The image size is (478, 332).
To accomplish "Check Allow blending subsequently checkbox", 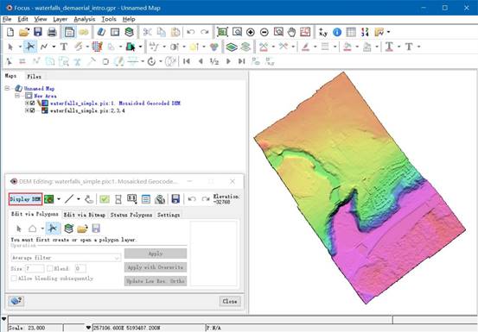I will point(14,279).
